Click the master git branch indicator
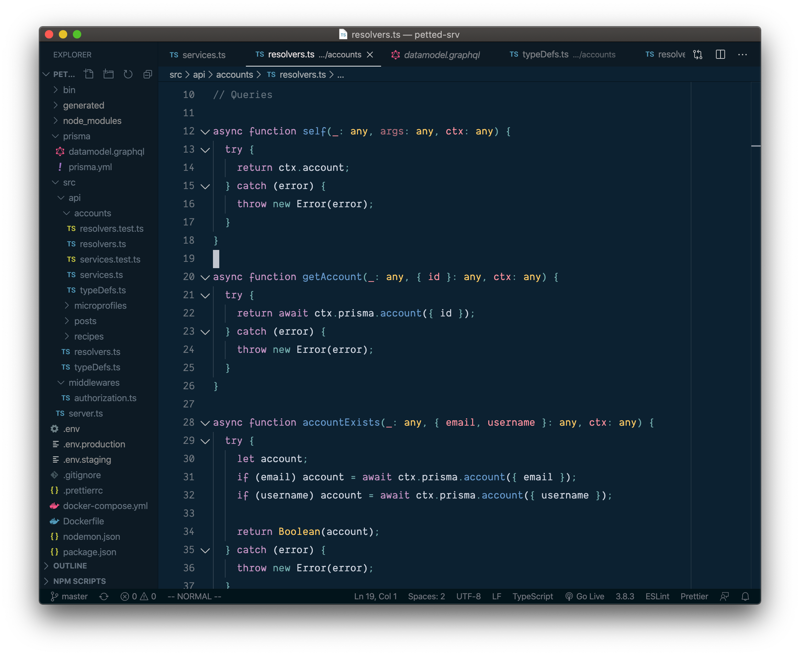The height and width of the screenshot is (656, 800). (69, 596)
